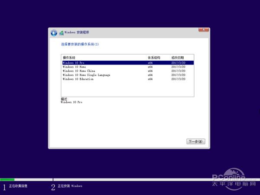Click the Windows setup program icon
Viewport: 260px width, 195px height.
point(62,33)
